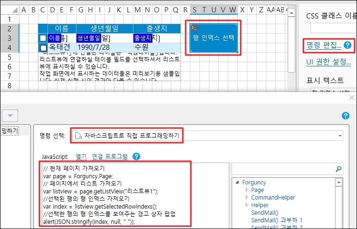Open the 명령 선택 dropdown arrow
Viewport: 357px width, 229px height.
(x=340, y=136)
